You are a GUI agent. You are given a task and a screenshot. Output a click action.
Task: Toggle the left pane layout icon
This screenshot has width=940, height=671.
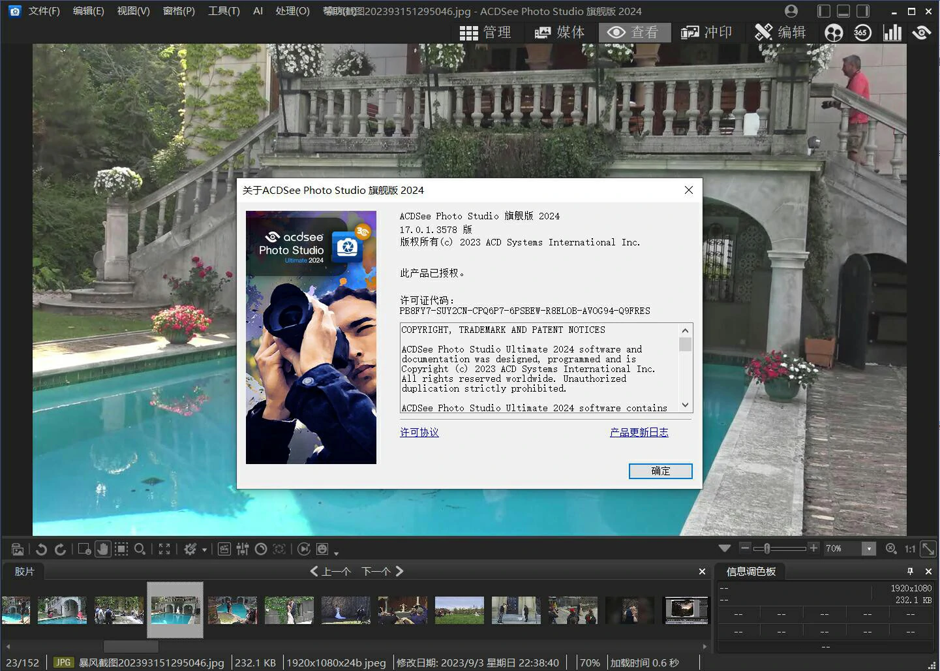824,11
